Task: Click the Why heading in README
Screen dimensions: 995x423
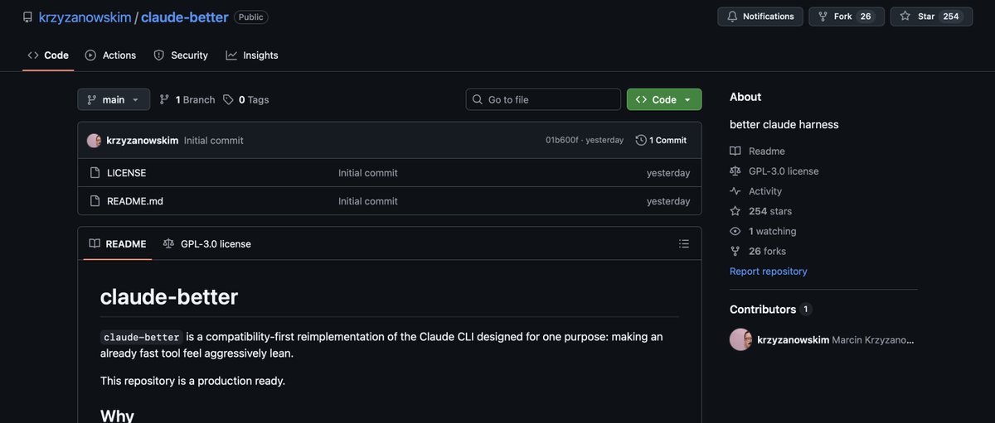Action: click(117, 416)
